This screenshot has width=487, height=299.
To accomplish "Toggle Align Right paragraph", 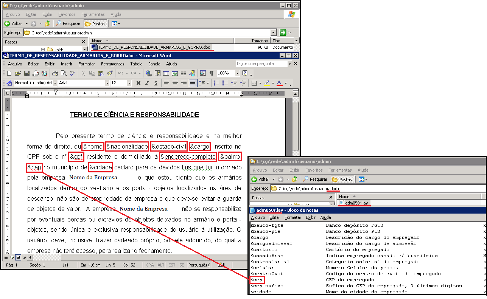I will [184, 83].
